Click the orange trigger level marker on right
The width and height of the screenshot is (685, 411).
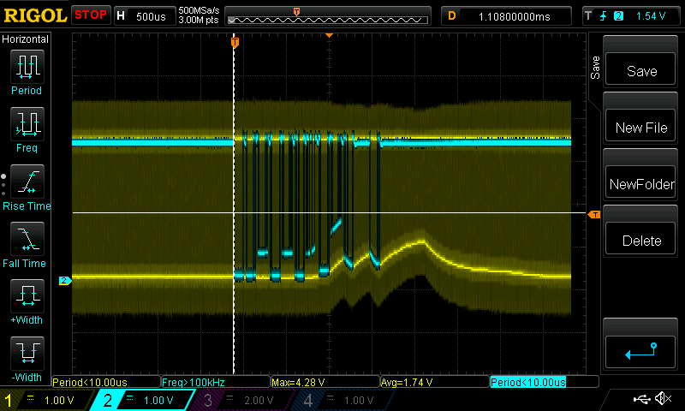pyautogui.click(x=594, y=214)
